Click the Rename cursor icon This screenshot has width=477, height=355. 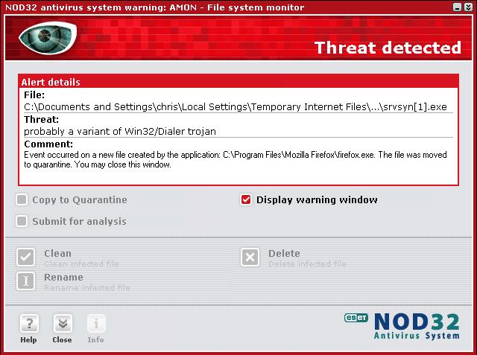tap(26, 281)
